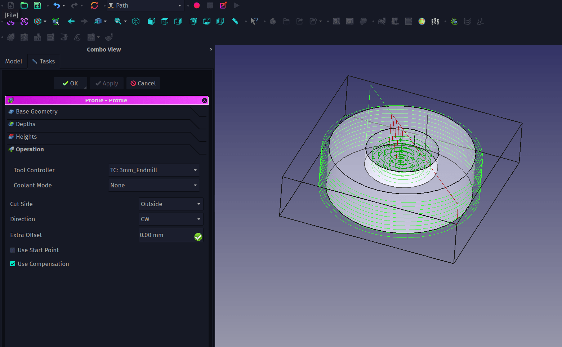This screenshot has height=347, width=562.
Task: Click the bounding box selection icon
Action: [55, 21]
